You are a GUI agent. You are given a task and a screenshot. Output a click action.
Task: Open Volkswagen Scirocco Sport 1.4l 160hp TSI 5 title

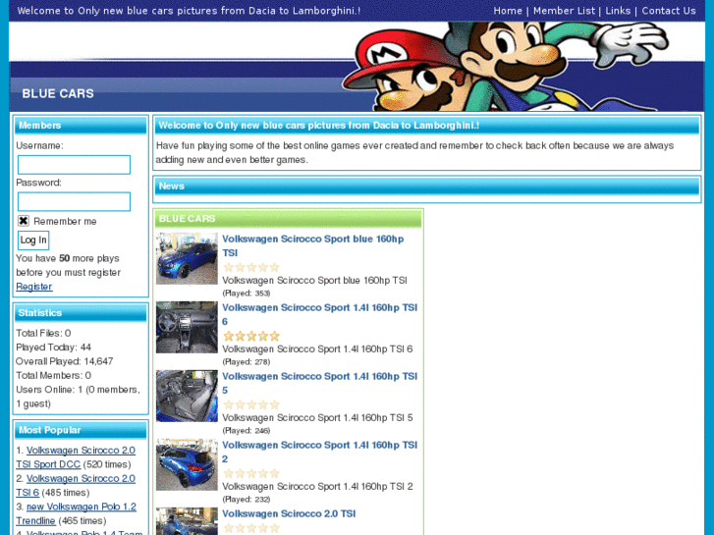click(319, 383)
